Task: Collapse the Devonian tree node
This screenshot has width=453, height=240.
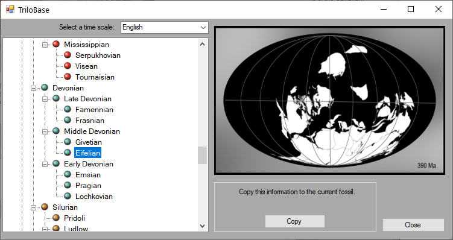Action: click(x=33, y=88)
